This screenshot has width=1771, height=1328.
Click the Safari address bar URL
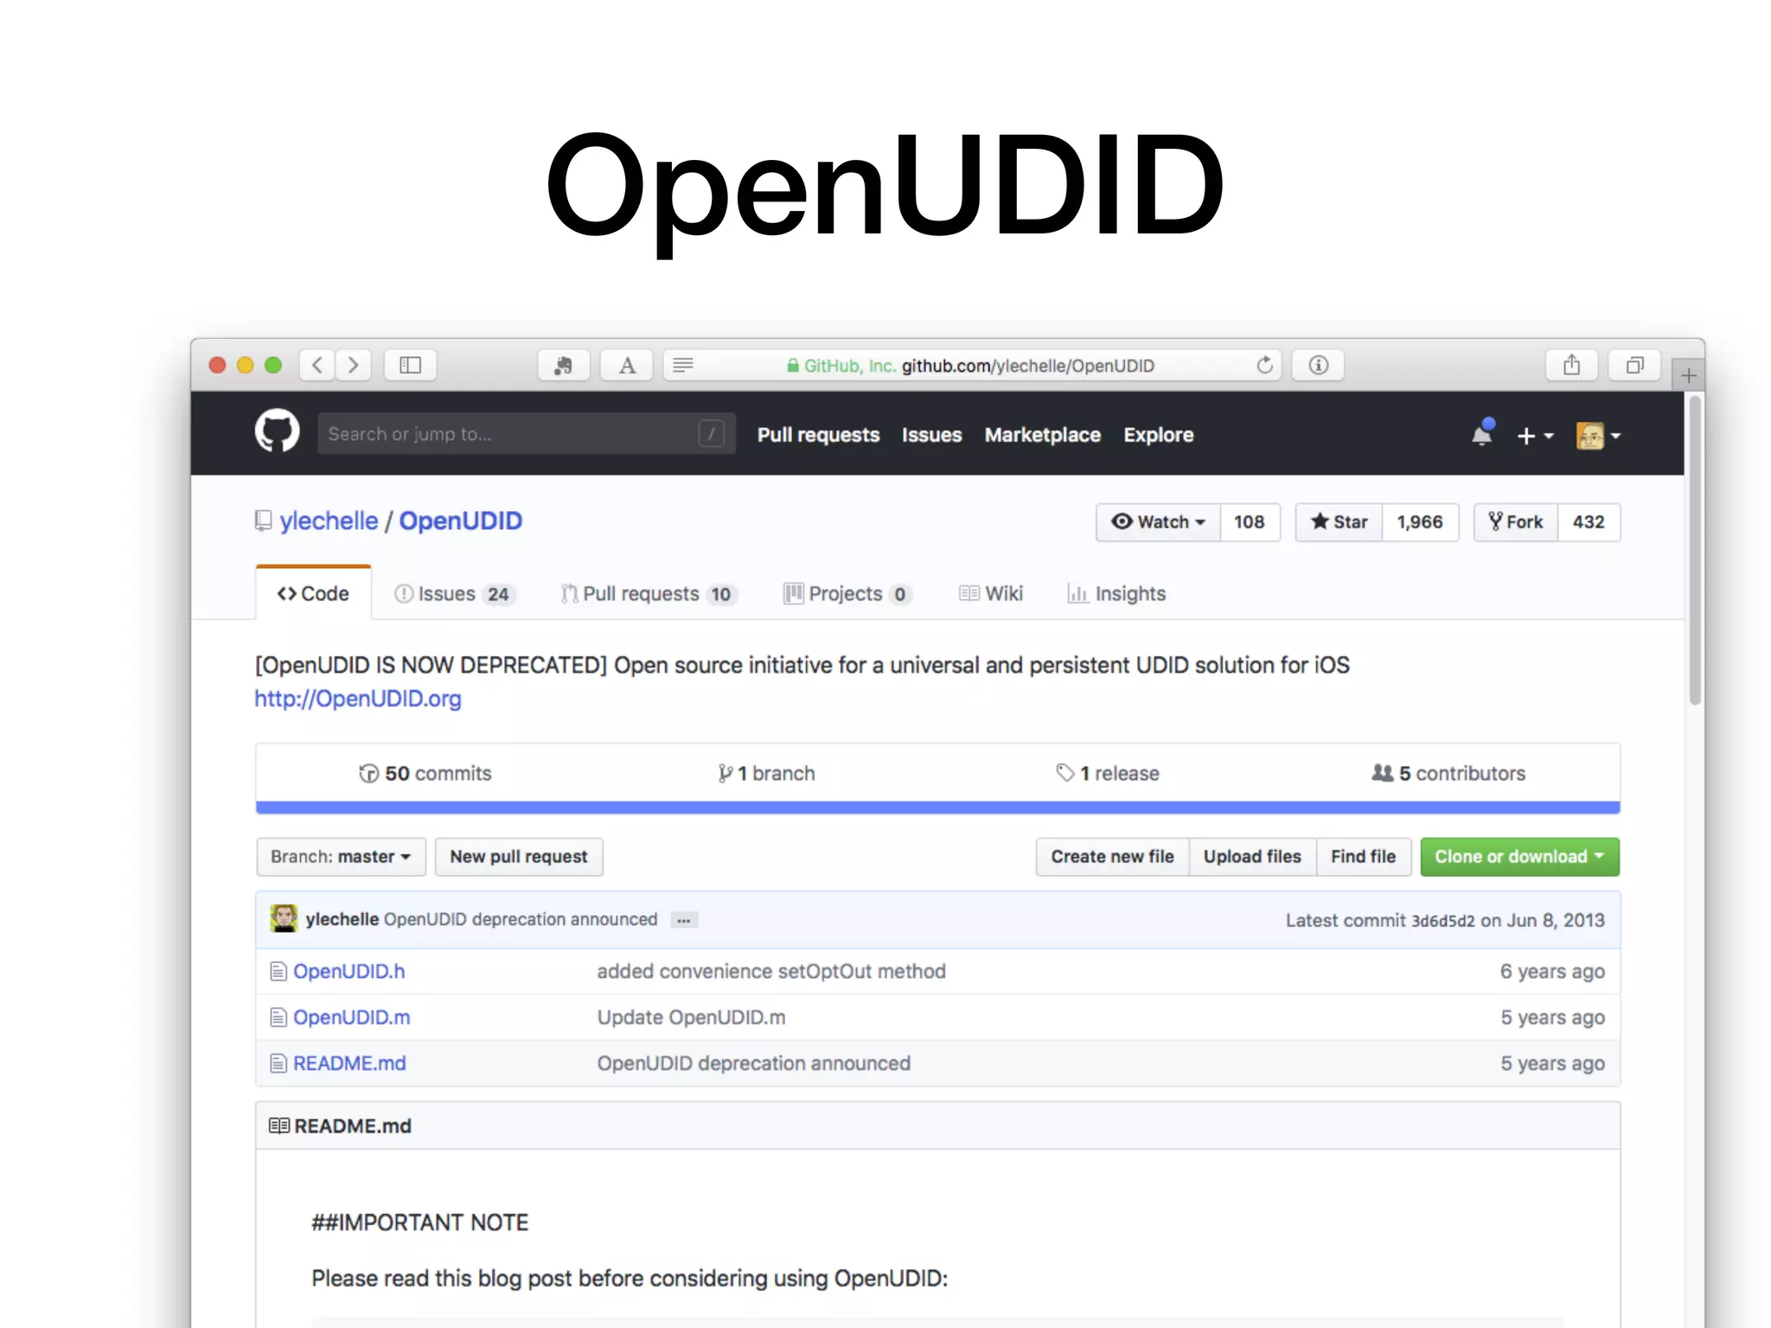tap(970, 366)
